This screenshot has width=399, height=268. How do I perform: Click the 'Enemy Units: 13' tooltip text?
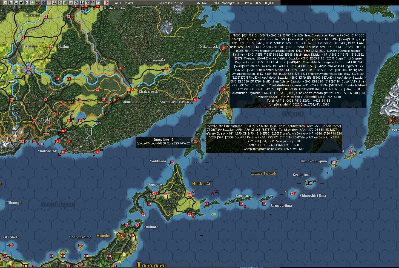163,139
